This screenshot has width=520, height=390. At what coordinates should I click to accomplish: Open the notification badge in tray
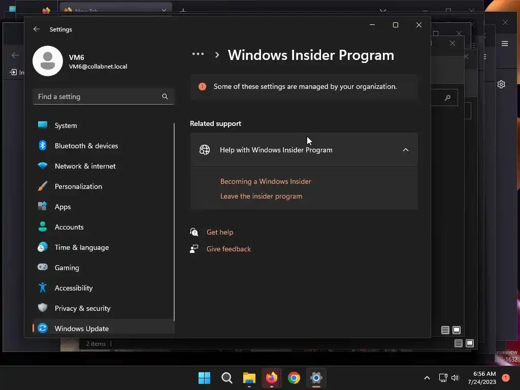click(x=506, y=378)
